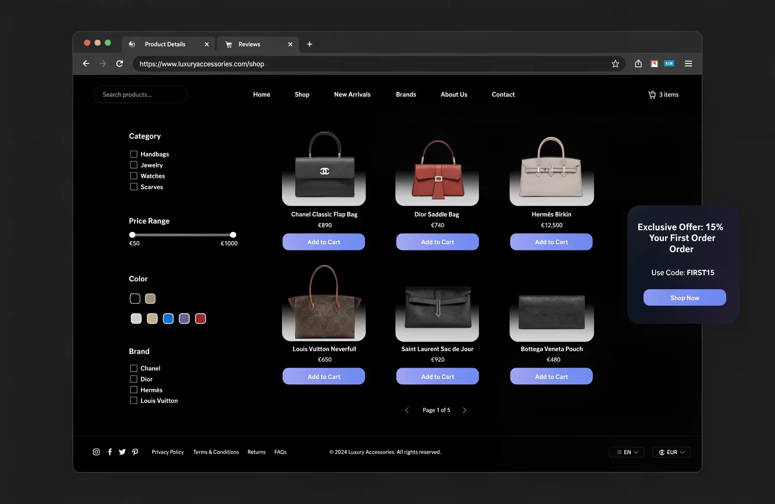This screenshot has height=504, width=775.
Task: Open the shopping cart showing 3 items
Action: pyautogui.click(x=663, y=94)
